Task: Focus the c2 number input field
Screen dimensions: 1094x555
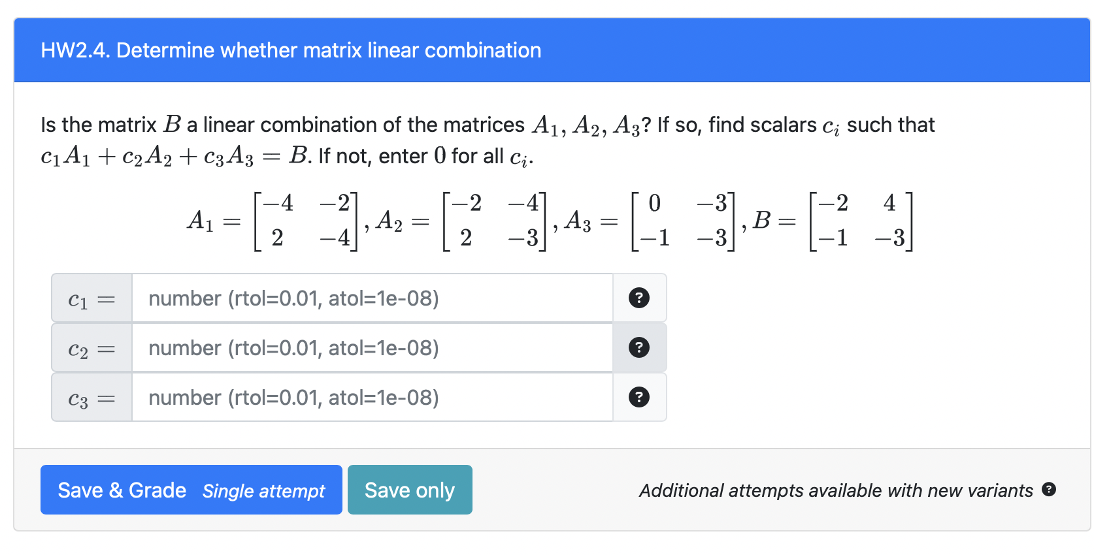Action: click(373, 347)
